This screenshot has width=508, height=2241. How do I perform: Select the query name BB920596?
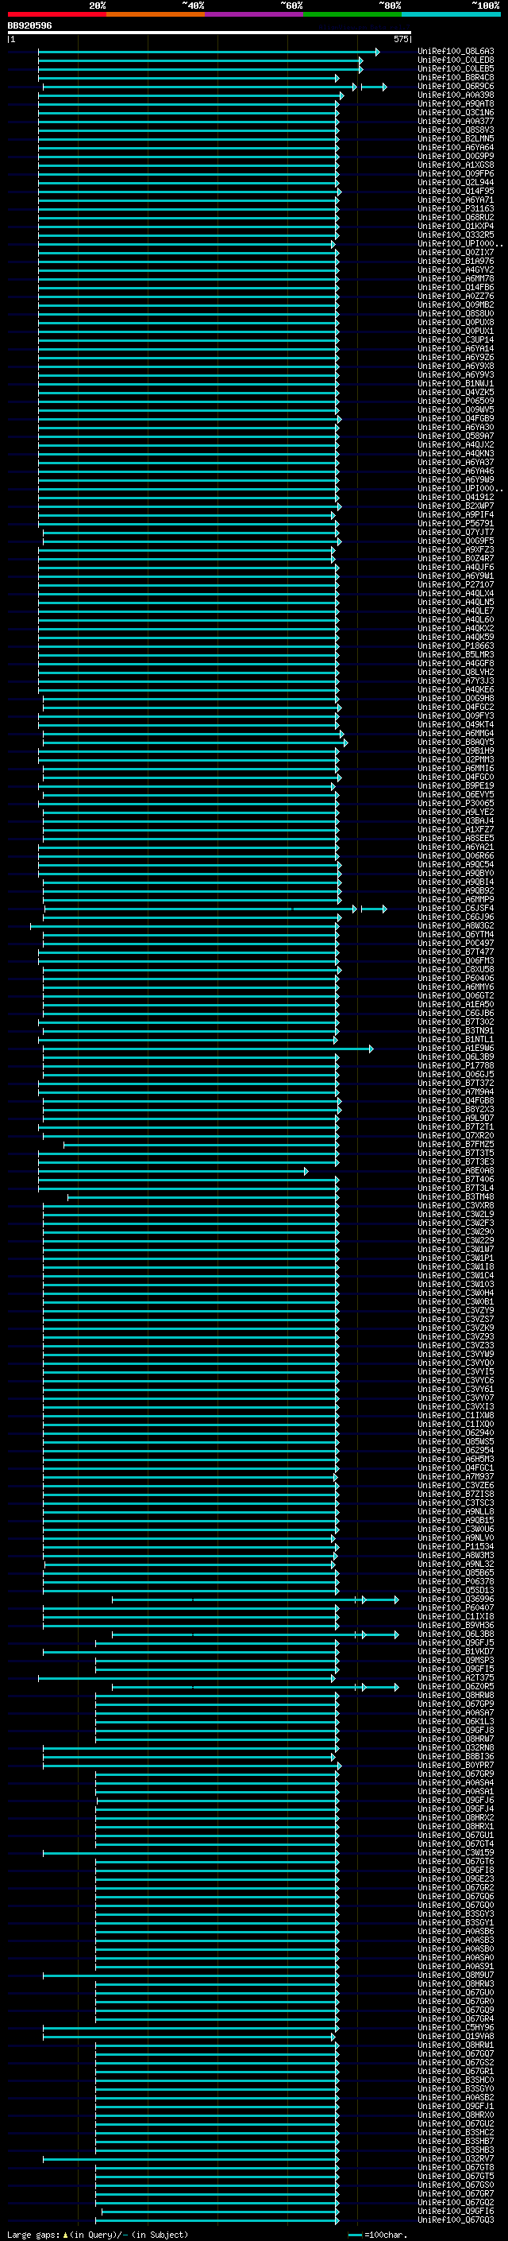click(29, 26)
